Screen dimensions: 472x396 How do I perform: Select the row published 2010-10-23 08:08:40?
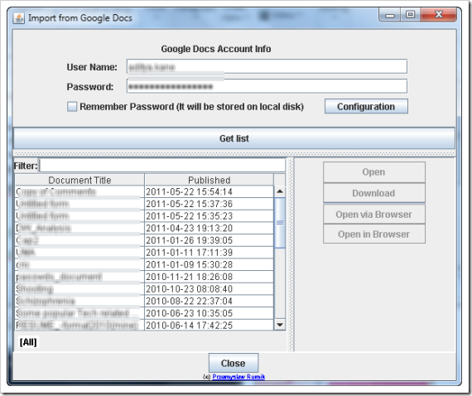pyautogui.click(x=144, y=289)
